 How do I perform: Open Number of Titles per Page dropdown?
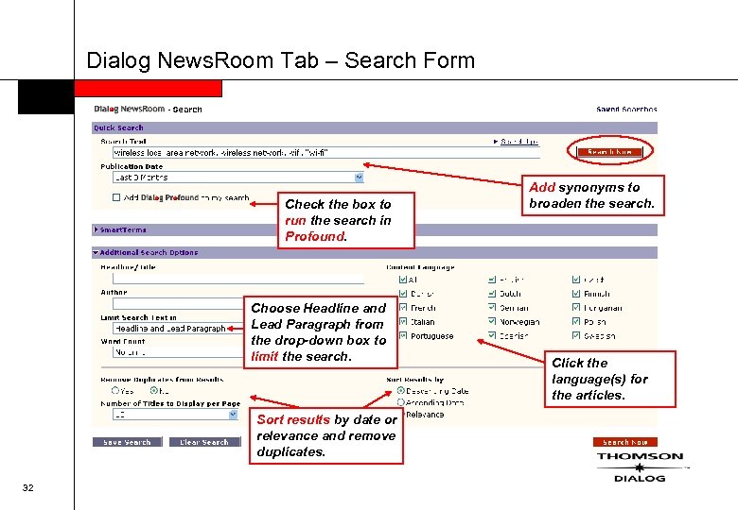(x=175, y=415)
